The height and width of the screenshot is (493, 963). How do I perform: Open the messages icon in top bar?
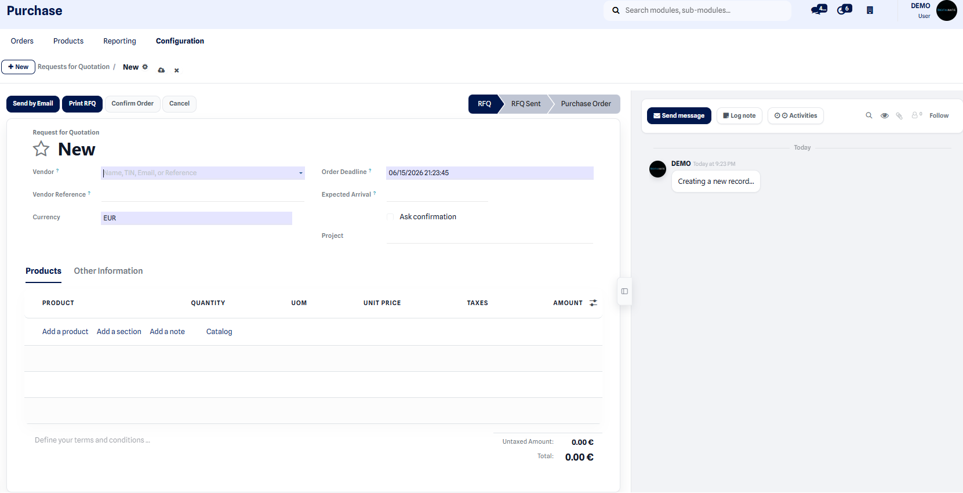(819, 9)
